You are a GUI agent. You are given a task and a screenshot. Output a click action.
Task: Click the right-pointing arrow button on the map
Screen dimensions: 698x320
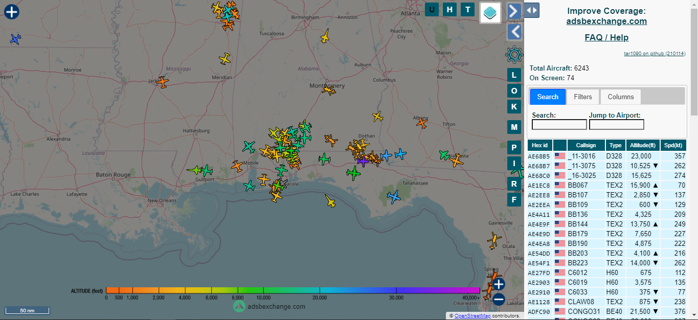click(x=514, y=11)
